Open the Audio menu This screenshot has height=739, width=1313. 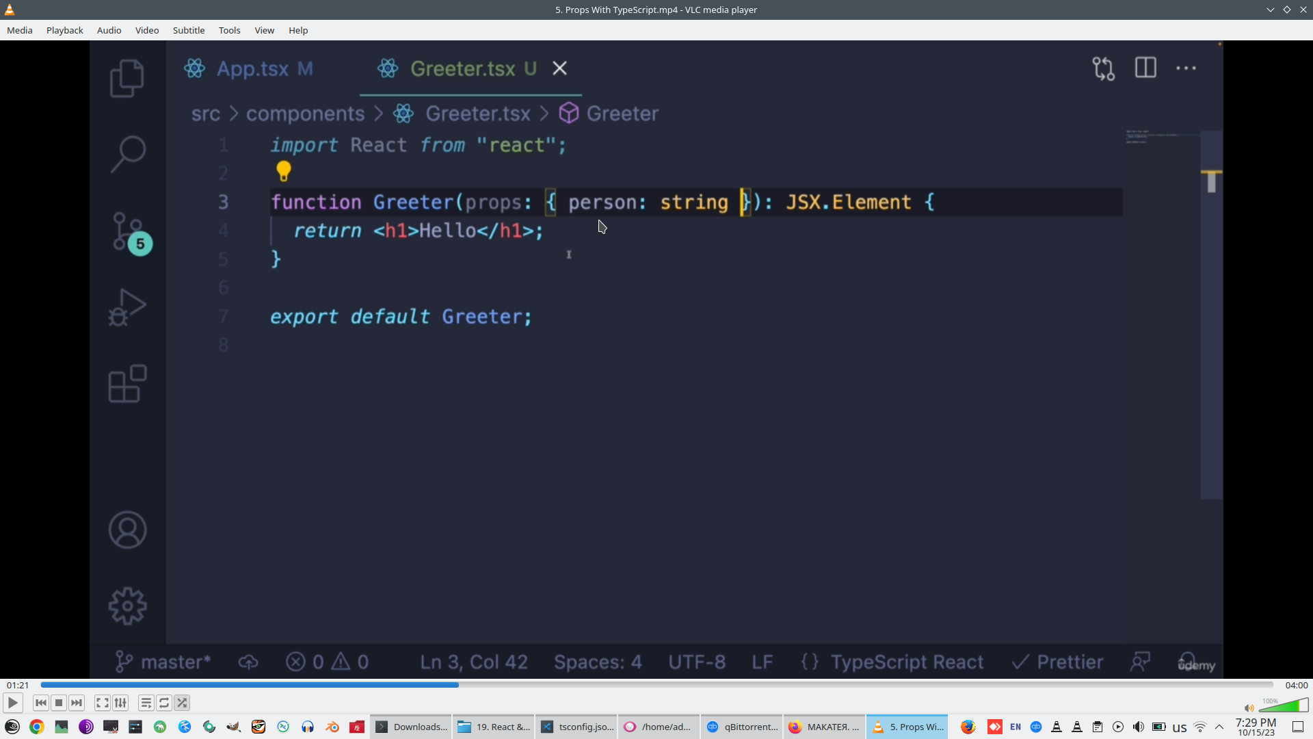click(x=109, y=30)
